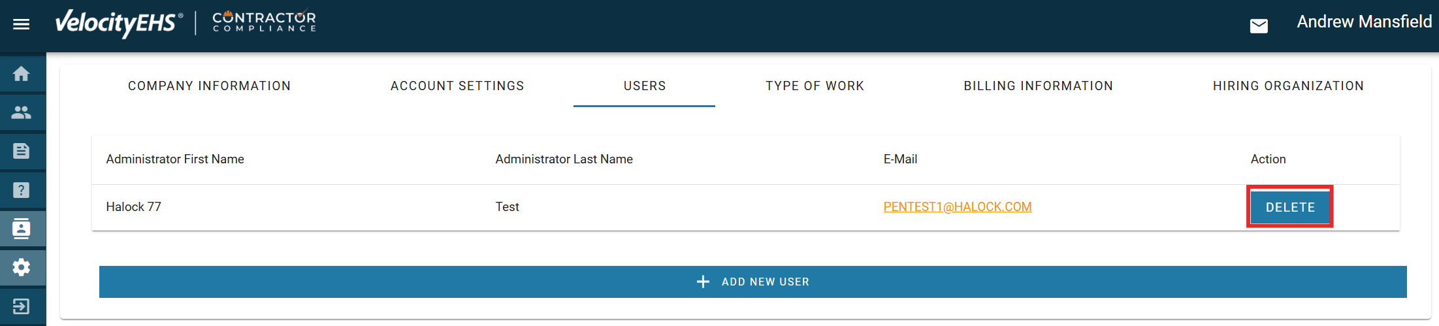Go to the Home sidebar icon
The width and height of the screenshot is (1439, 326).
22,74
